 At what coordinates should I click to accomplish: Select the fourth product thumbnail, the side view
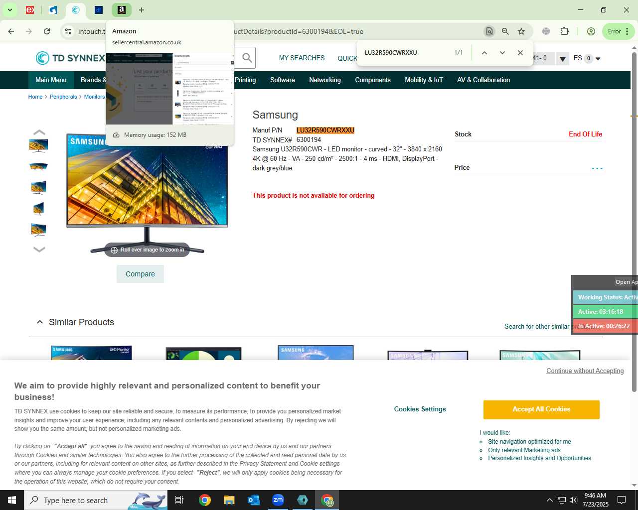click(38, 209)
